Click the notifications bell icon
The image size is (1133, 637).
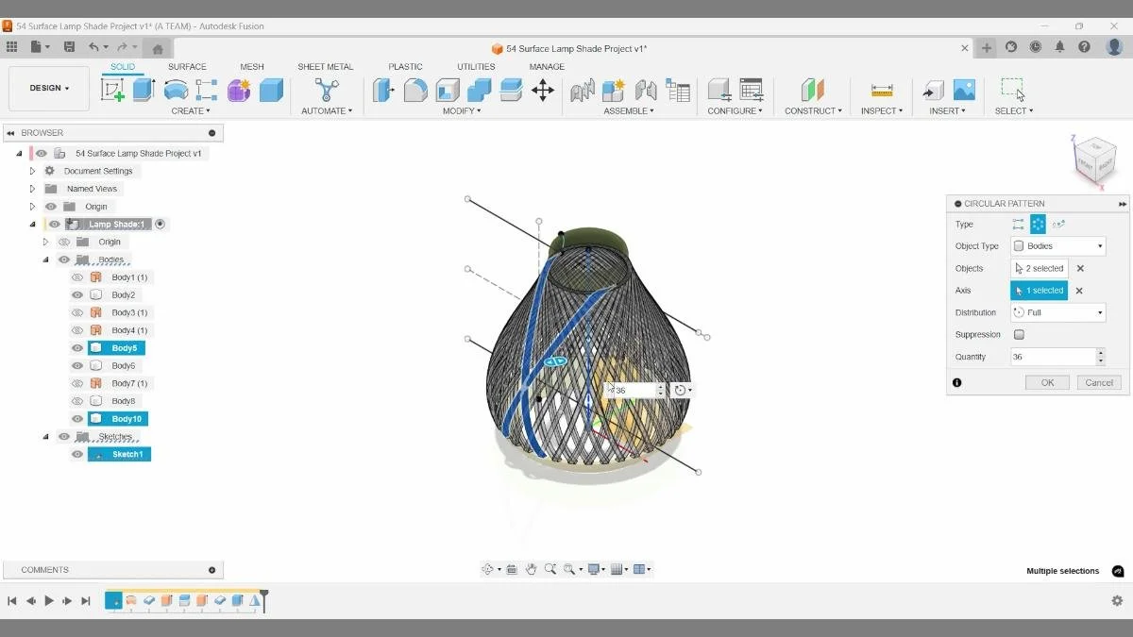1060,47
